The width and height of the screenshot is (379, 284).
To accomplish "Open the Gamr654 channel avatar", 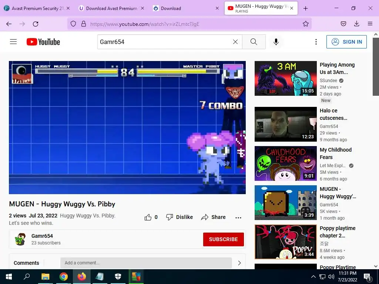I will coord(20,239).
